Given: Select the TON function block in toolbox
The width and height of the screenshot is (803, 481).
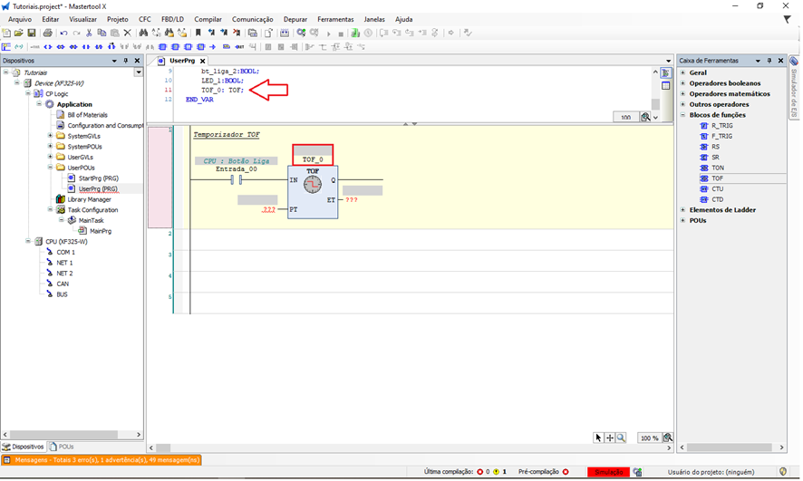Looking at the screenshot, I should 717,168.
